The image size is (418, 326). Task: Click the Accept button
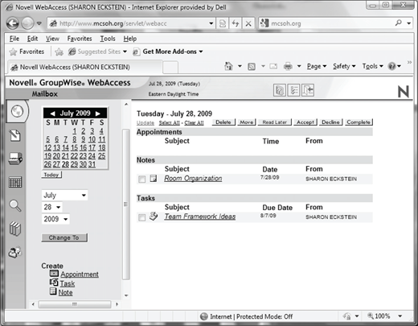click(x=305, y=122)
